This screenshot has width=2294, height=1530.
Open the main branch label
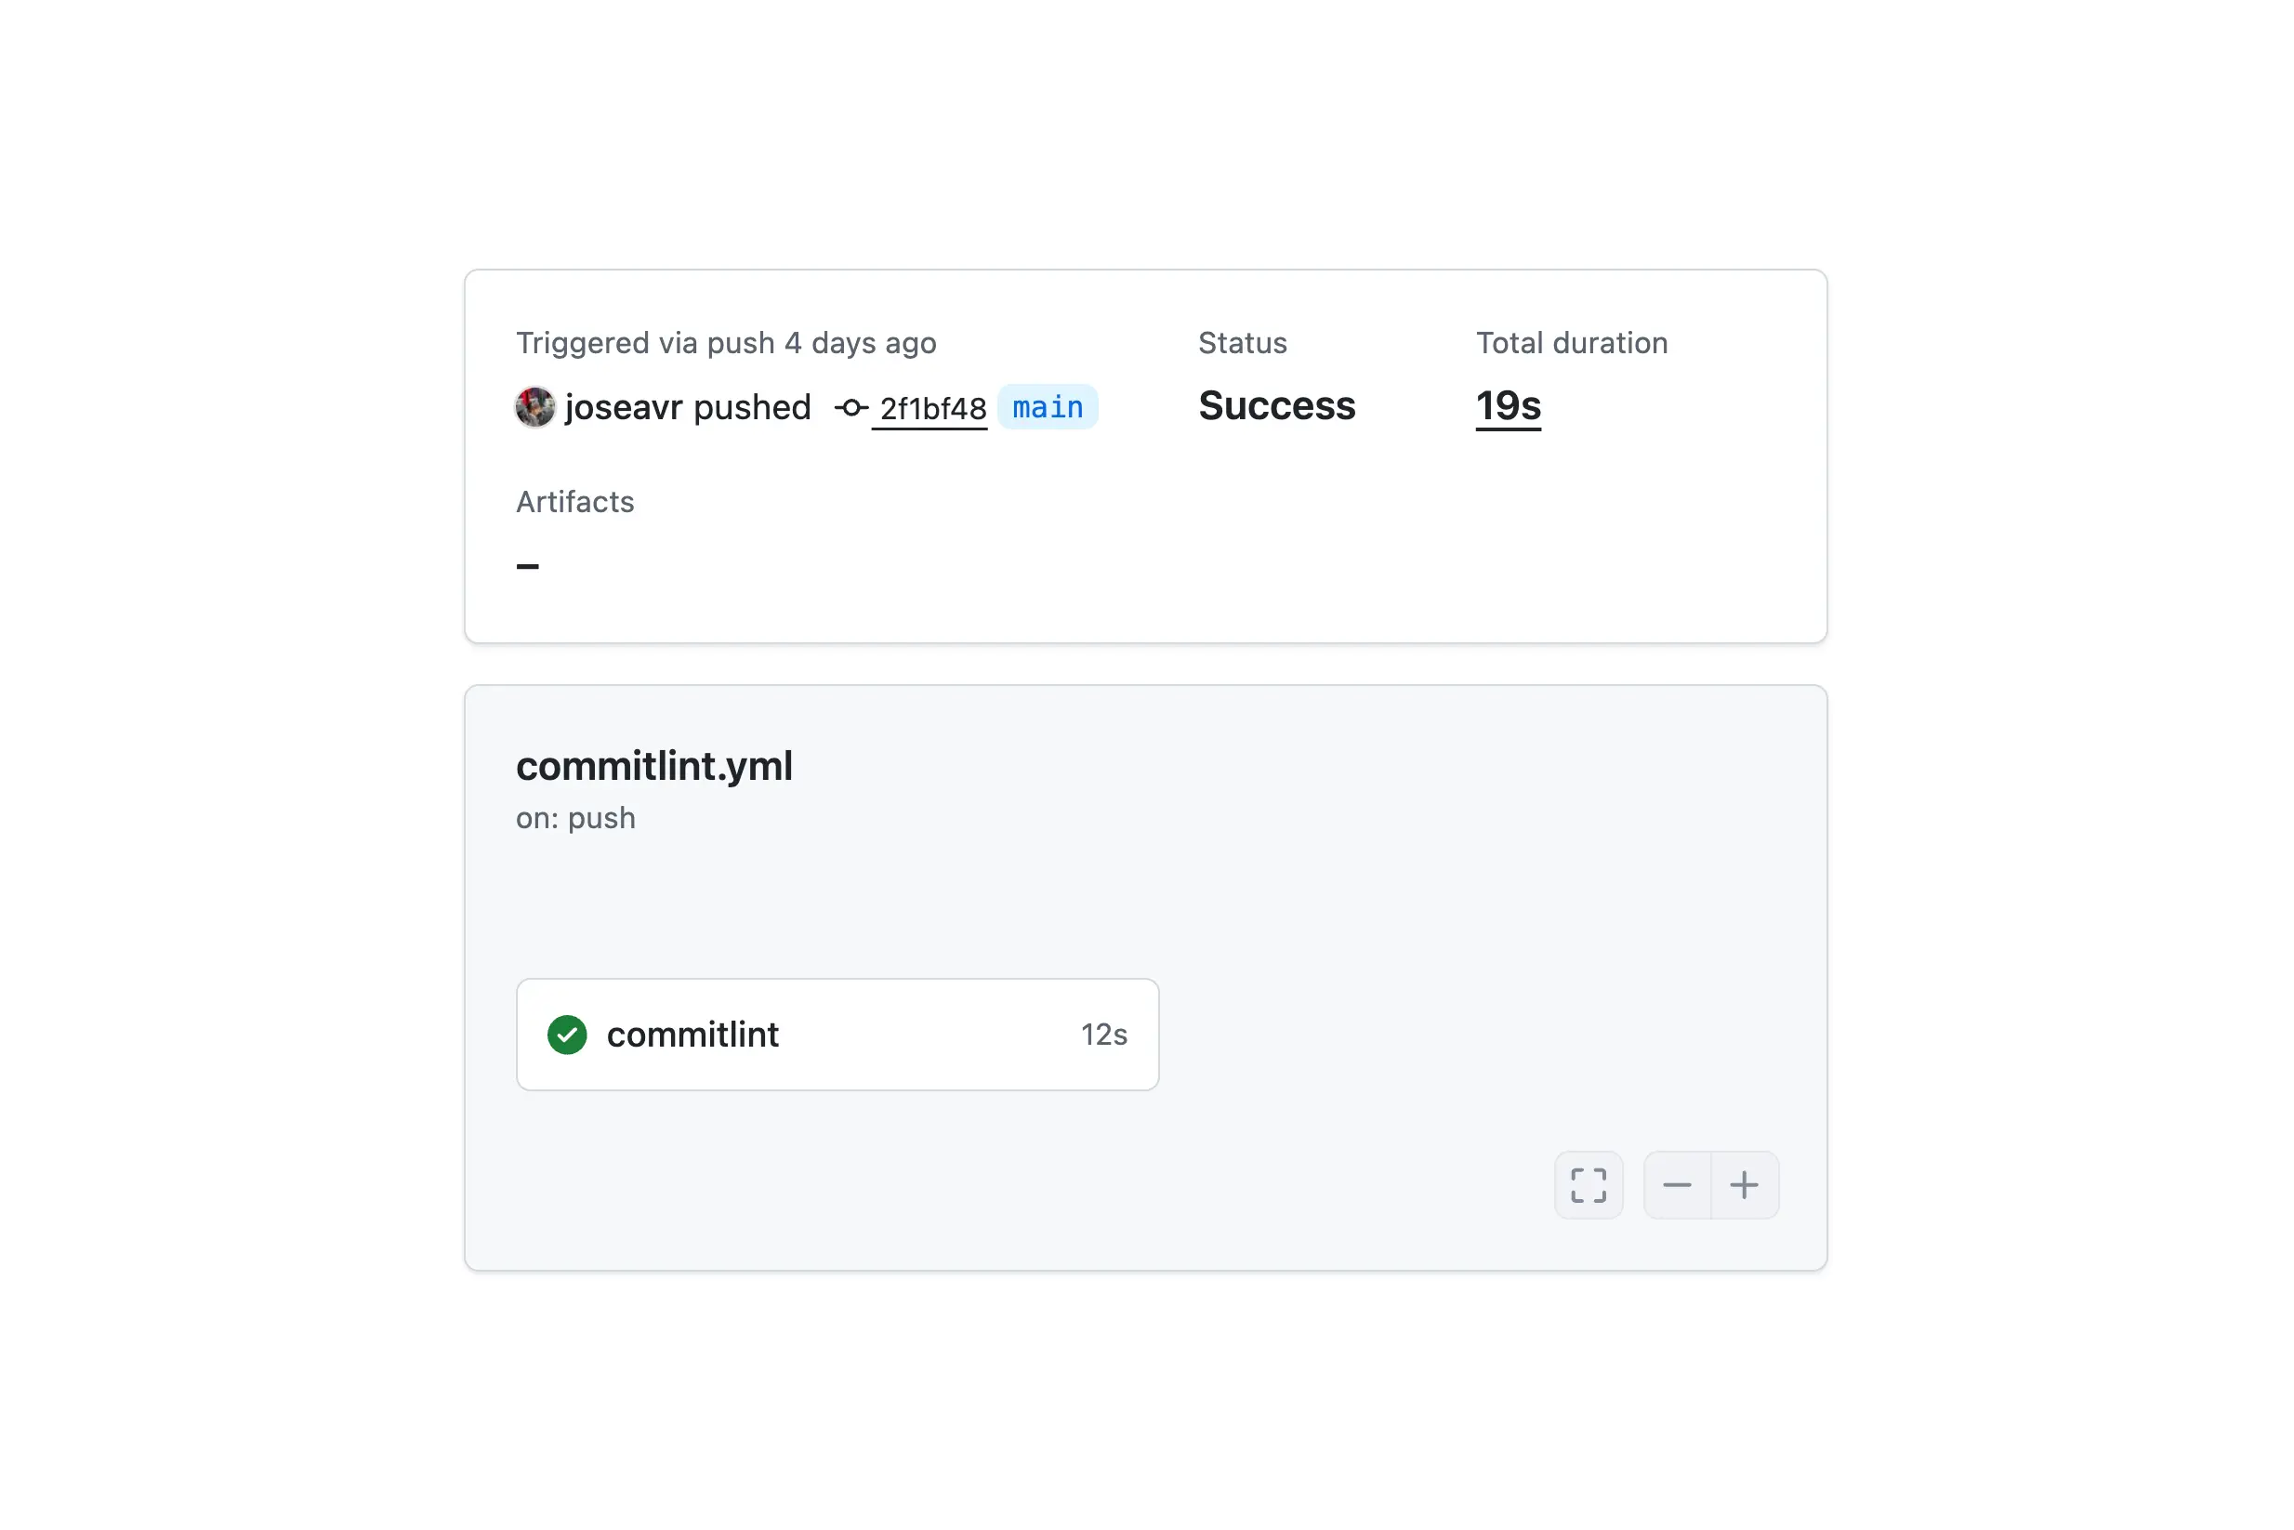1047,407
